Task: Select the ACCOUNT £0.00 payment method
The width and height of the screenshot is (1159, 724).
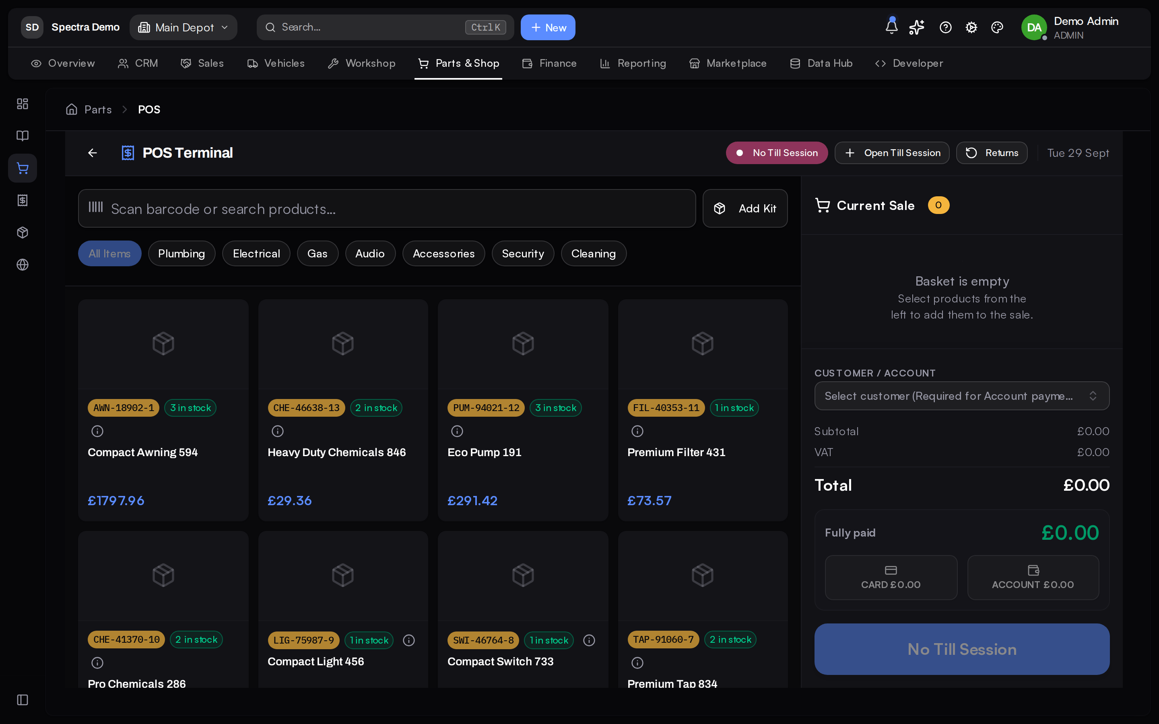Action: coord(1033,578)
